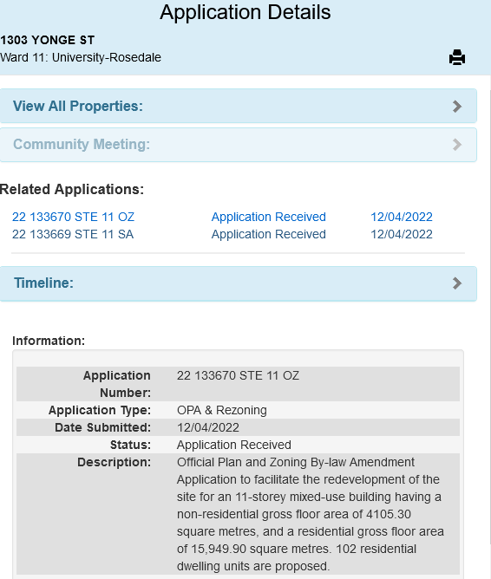Click the 12/04/2022 date for OZ application

[x=402, y=217]
